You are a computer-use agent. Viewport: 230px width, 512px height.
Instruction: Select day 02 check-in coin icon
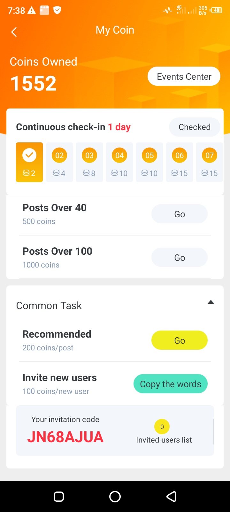click(59, 156)
